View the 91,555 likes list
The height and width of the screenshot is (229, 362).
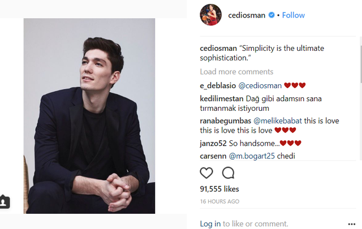click(219, 189)
